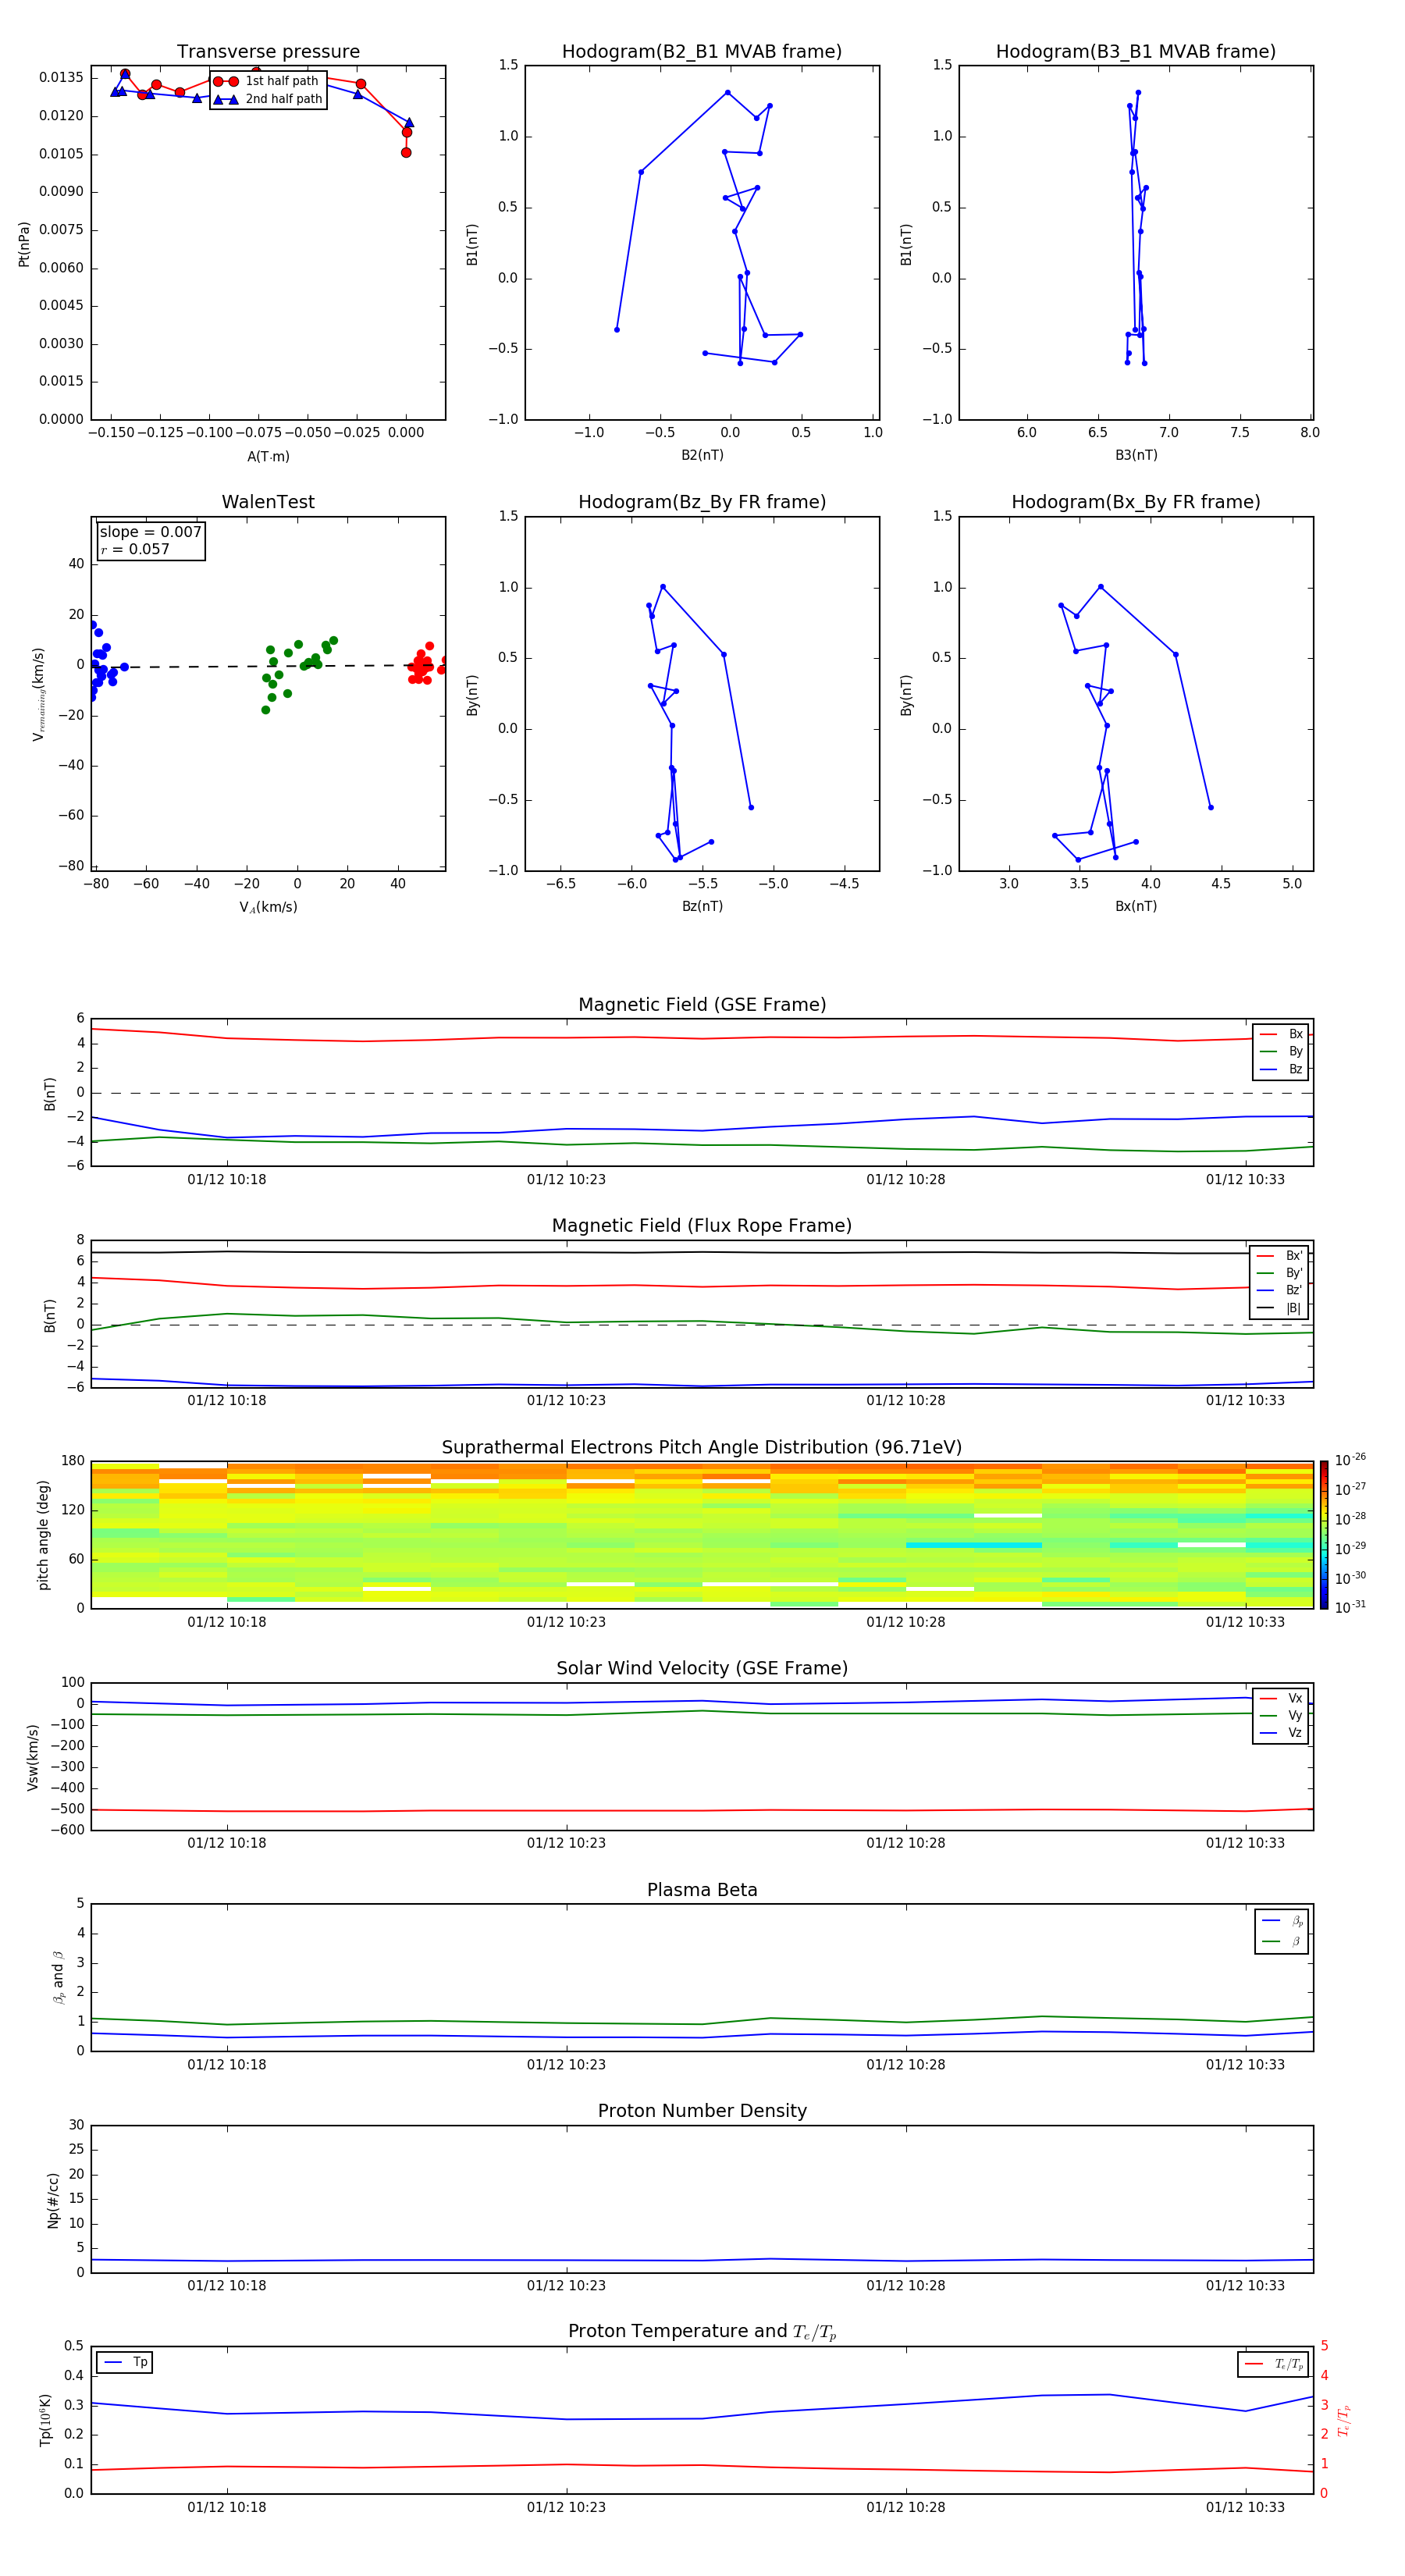Click the "By" entry in GSE field legend
Viewport: 1405px width, 2576px height.
point(1281,1052)
